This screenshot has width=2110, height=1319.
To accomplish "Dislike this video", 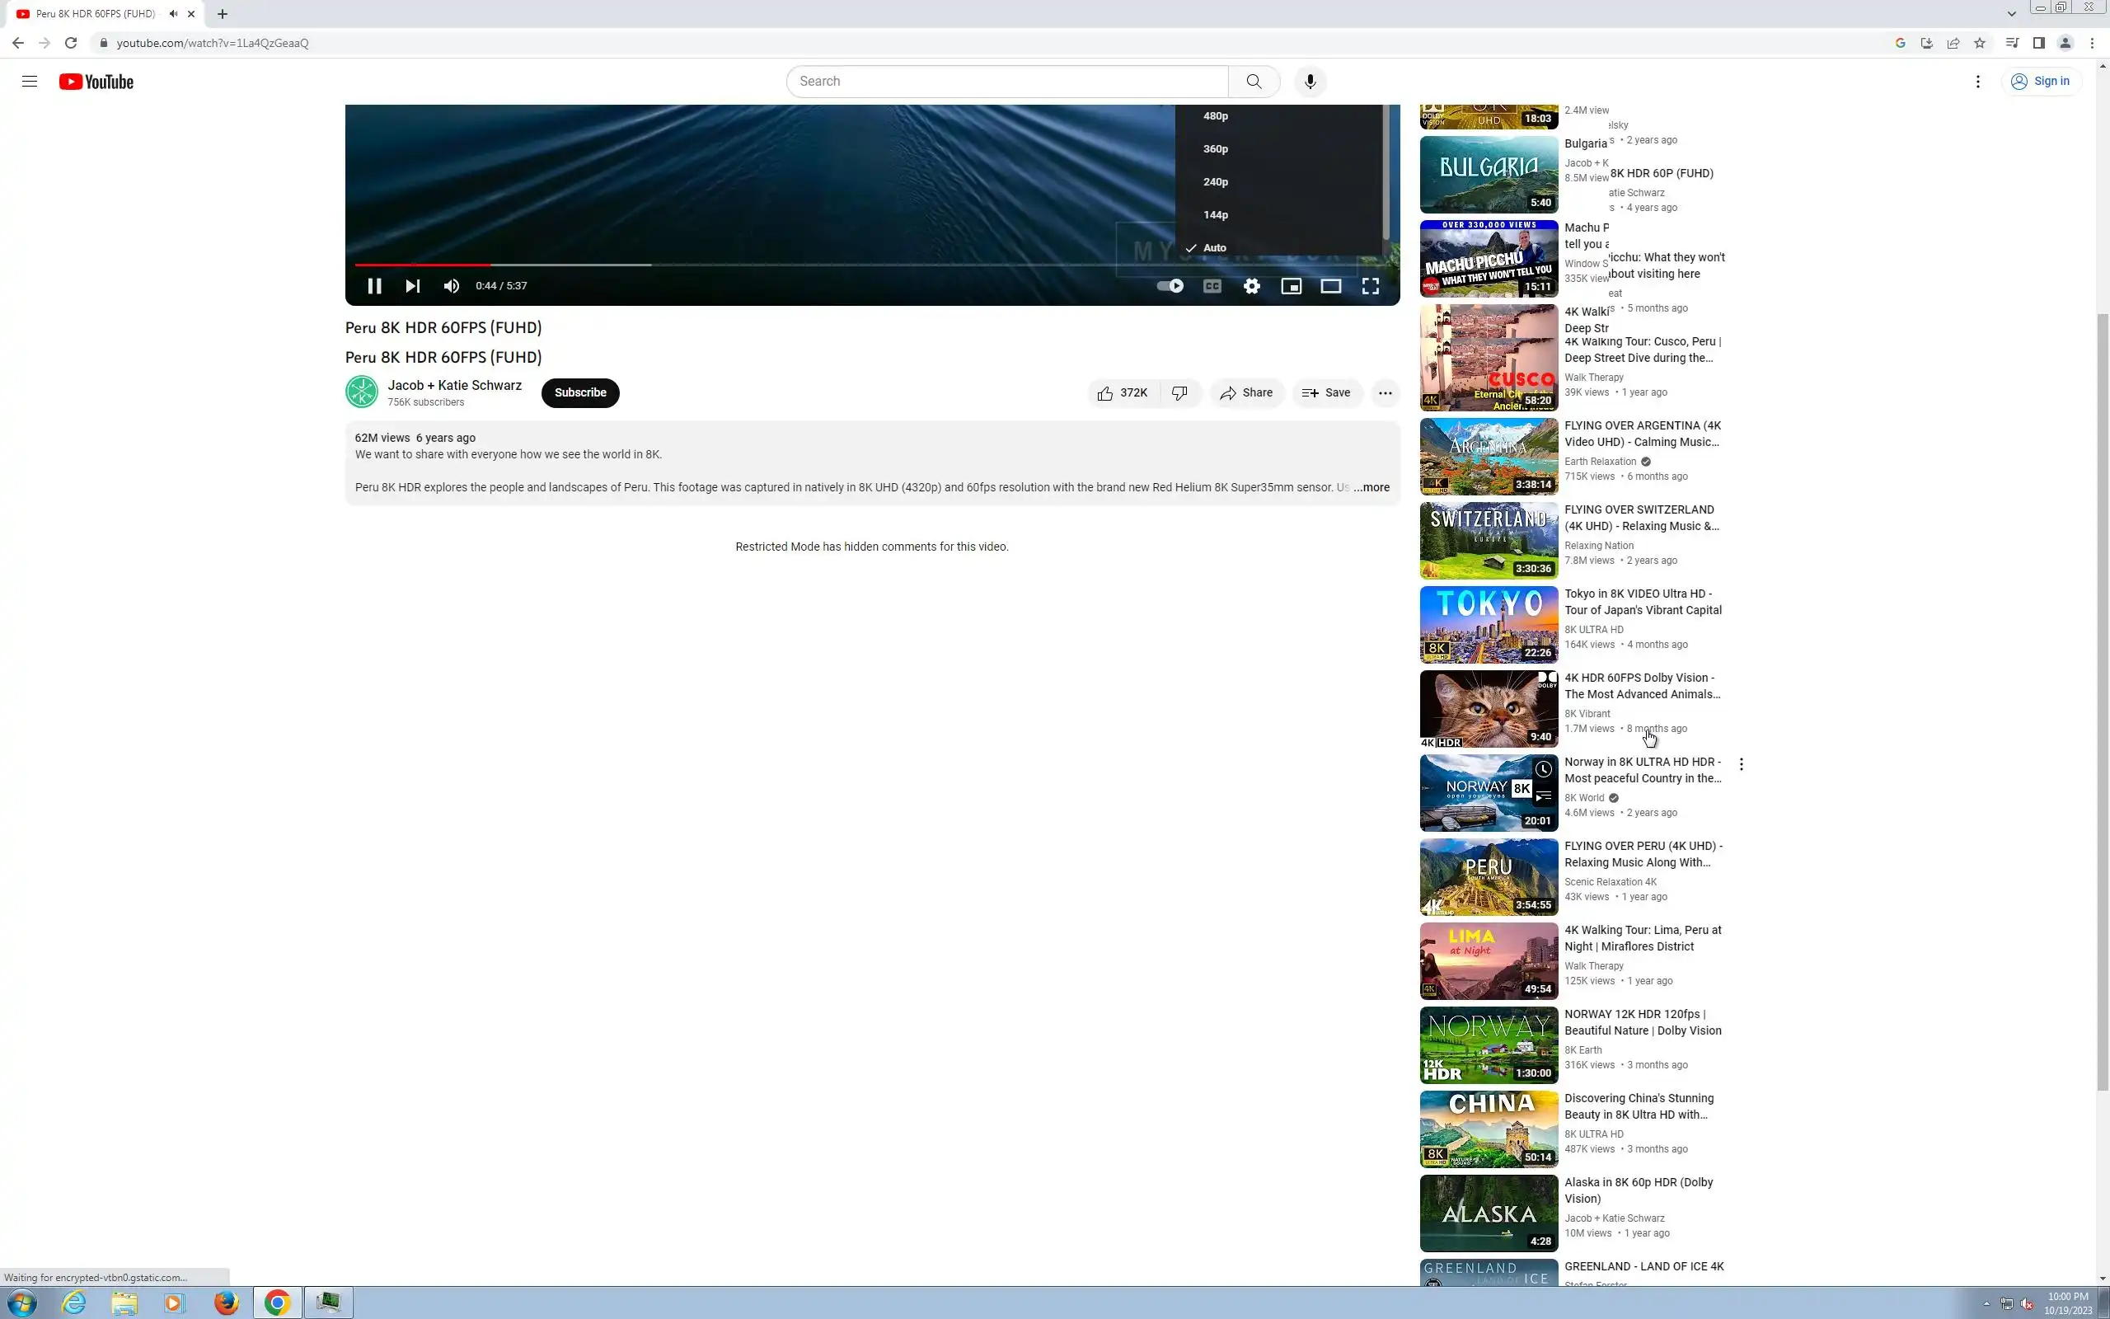I will [x=1179, y=393].
